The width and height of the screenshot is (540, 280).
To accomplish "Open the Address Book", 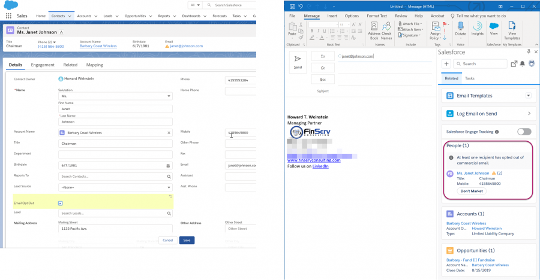I will pos(374,28).
